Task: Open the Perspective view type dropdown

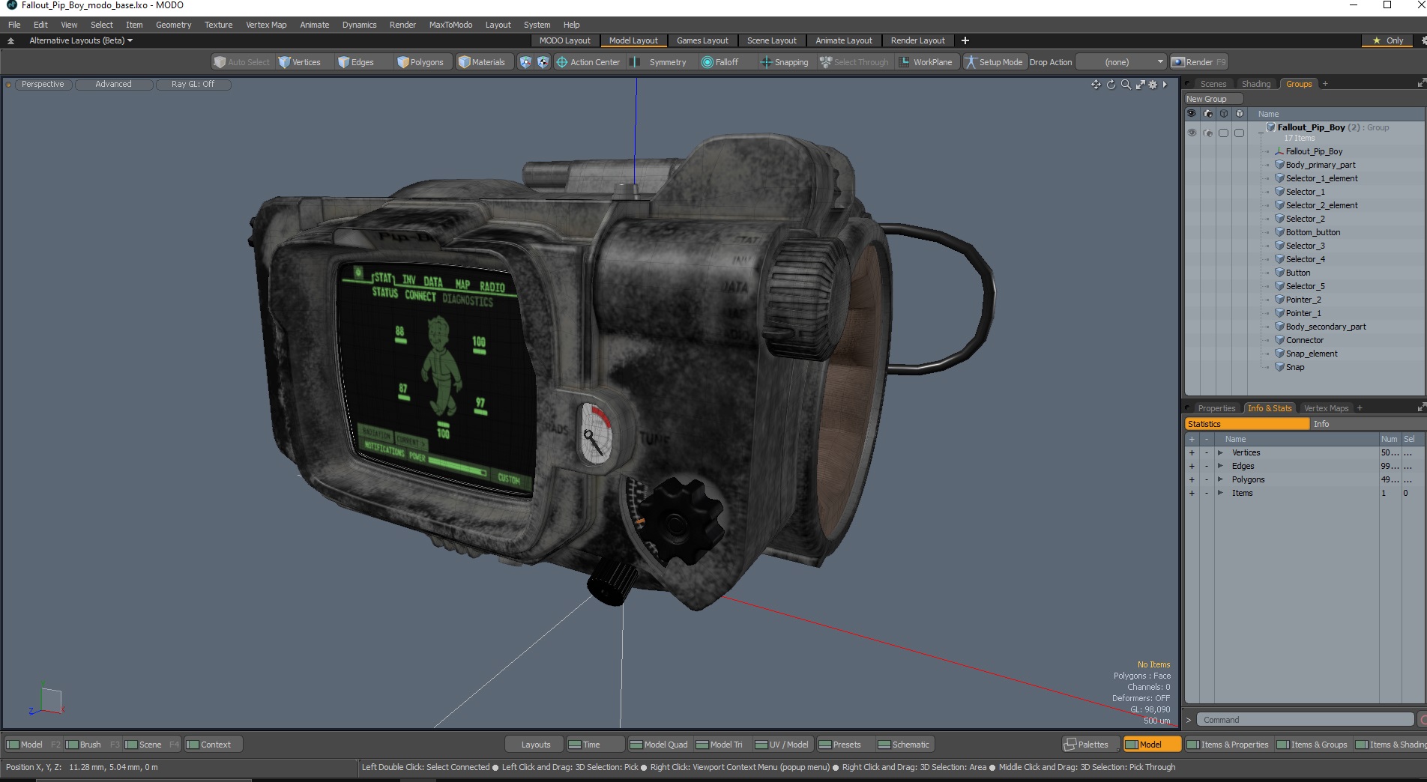Action: [x=43, y=85]
